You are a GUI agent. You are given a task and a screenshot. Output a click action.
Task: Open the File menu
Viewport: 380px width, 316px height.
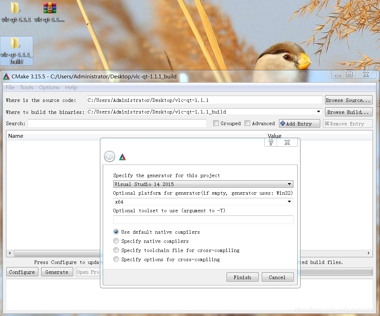pos(10,88)
